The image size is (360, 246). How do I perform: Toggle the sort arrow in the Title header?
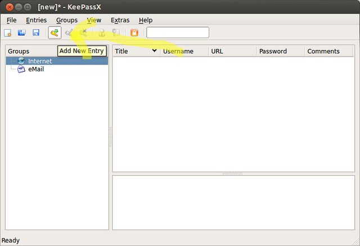[x=154, y=51]
